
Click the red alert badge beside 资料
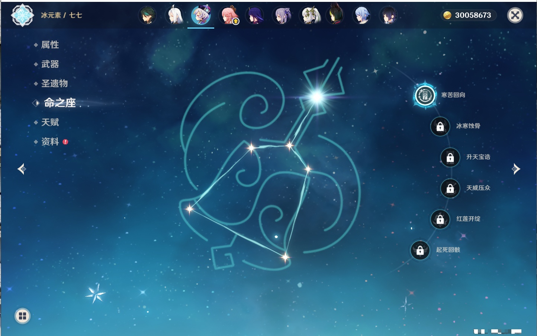pos(65,142)
